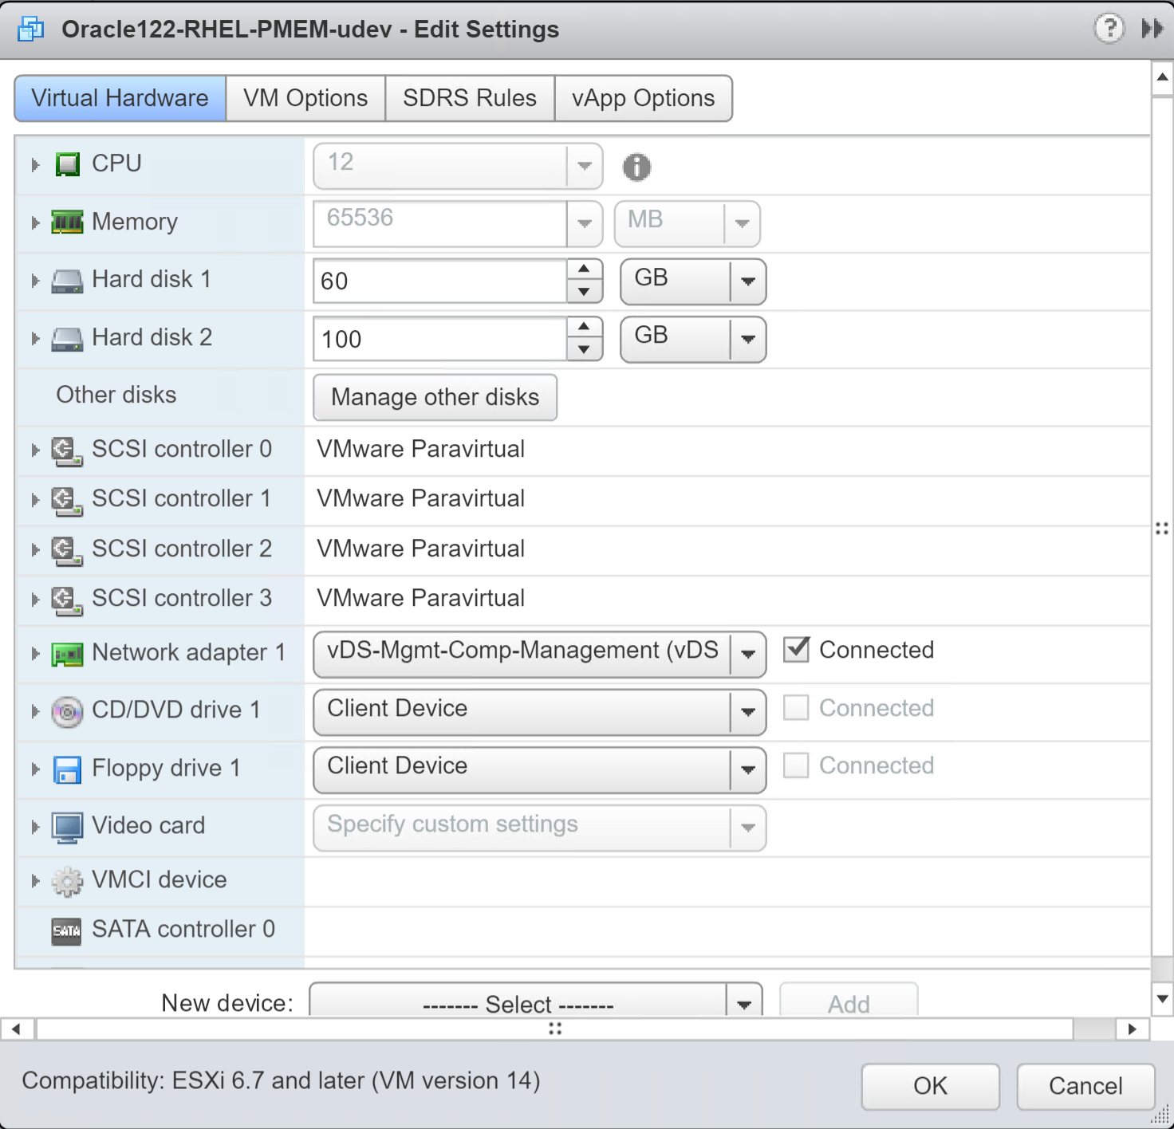This screenshot has height=1129, width=1174.
Task: Expand the SCSI controller 1 row
Action: point(35,500)
